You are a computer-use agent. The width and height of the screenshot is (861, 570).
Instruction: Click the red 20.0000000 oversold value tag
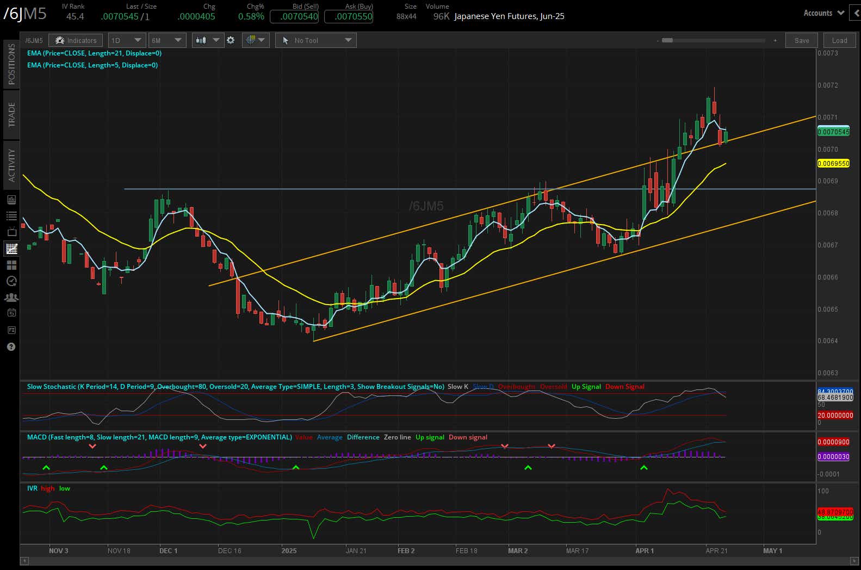click(835, 416)
